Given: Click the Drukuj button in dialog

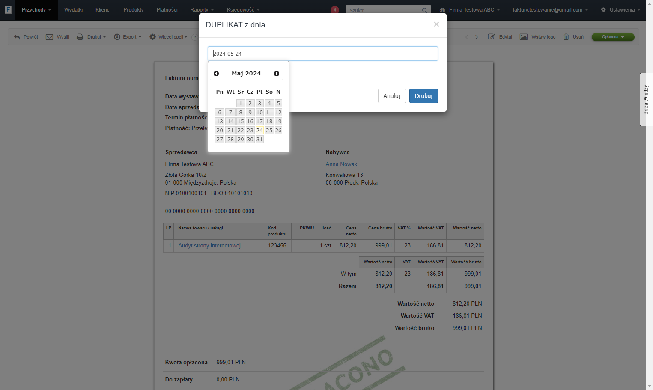Looking at the screenshot, I should (x=423, y=96).
